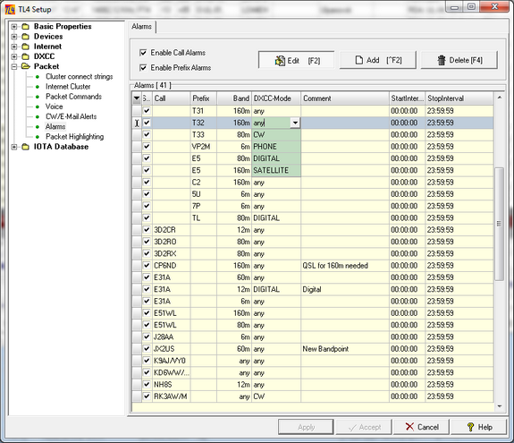Collapse the Packet tree node
Screen dimensions: 514x443
13,66
